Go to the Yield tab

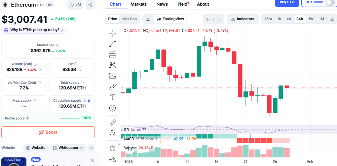[182, 4]
